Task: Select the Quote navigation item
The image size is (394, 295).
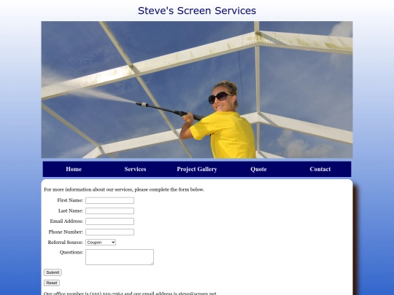Action: click(x=258, y=169)
